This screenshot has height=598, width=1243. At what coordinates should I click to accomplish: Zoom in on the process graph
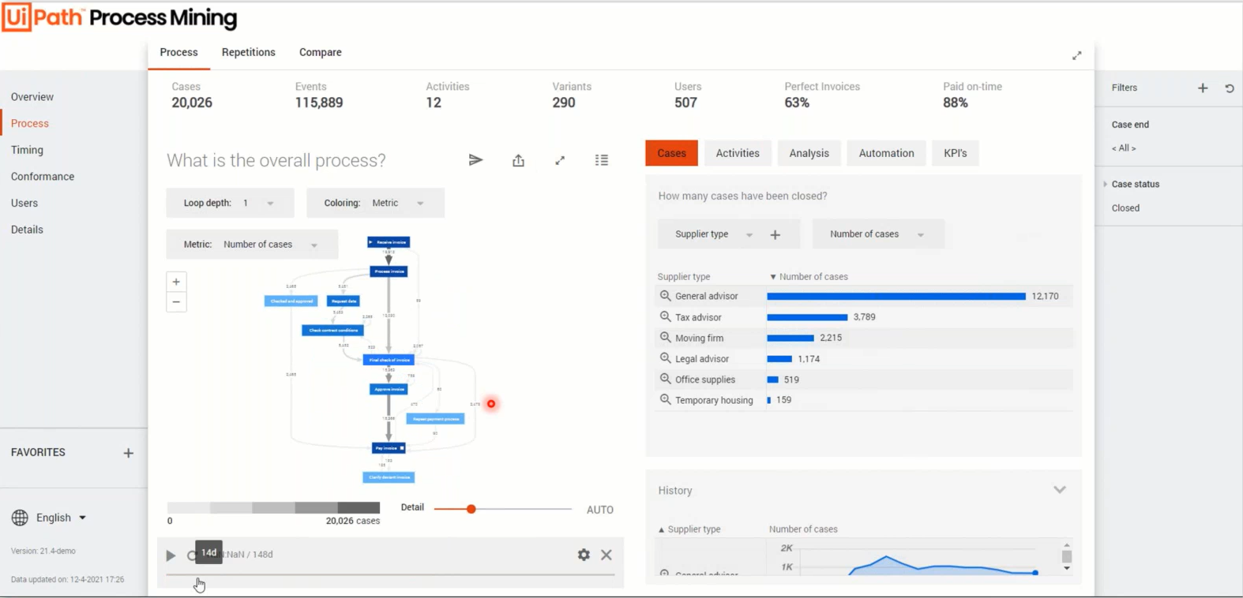tap(176, 282)
